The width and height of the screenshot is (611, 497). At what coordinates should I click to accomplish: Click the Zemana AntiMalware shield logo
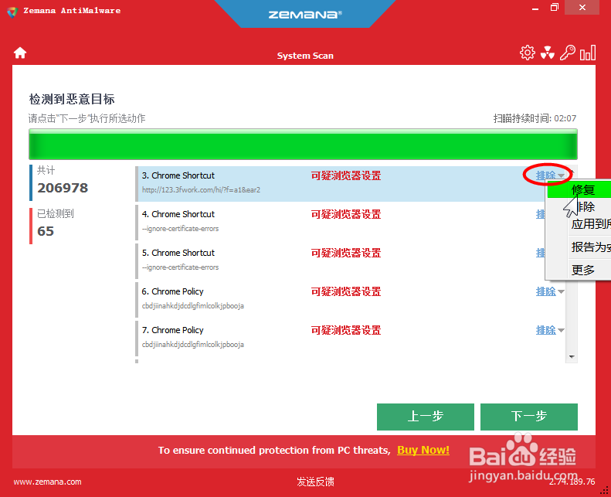12,12
